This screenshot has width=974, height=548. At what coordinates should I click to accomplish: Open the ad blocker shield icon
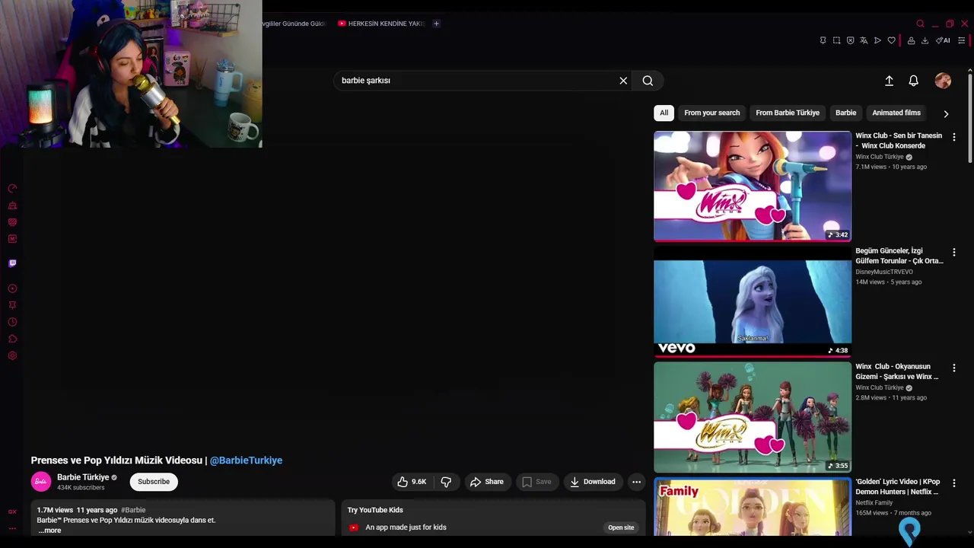tap(850, 40)
